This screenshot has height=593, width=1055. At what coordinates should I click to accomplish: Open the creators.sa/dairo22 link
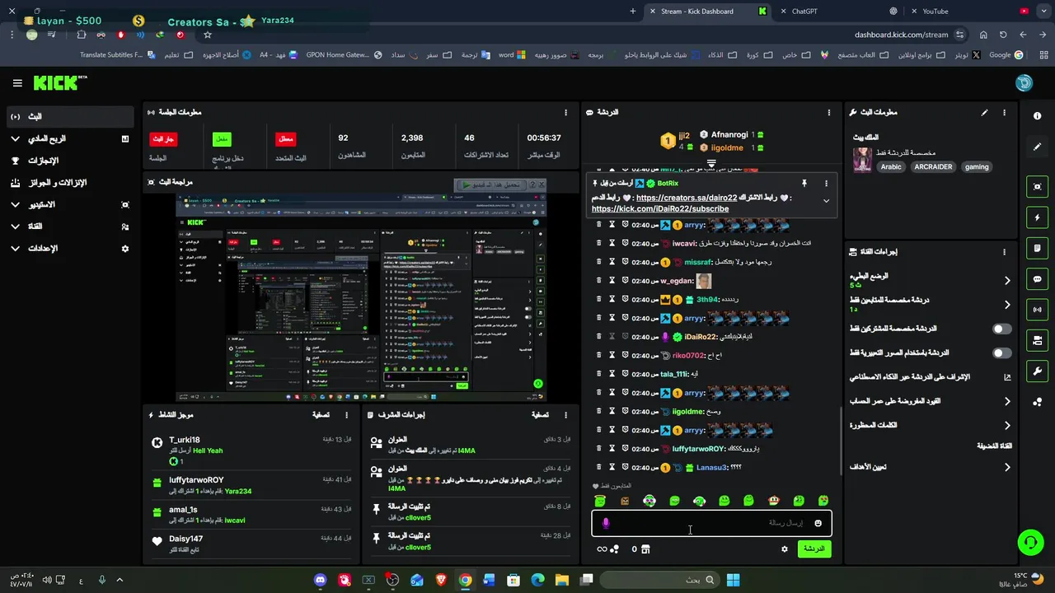[x=687, y=198]
